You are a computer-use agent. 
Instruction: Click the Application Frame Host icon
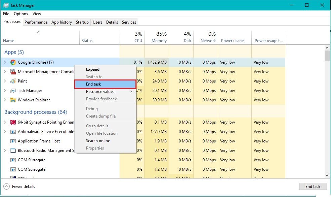coord(13,141)
